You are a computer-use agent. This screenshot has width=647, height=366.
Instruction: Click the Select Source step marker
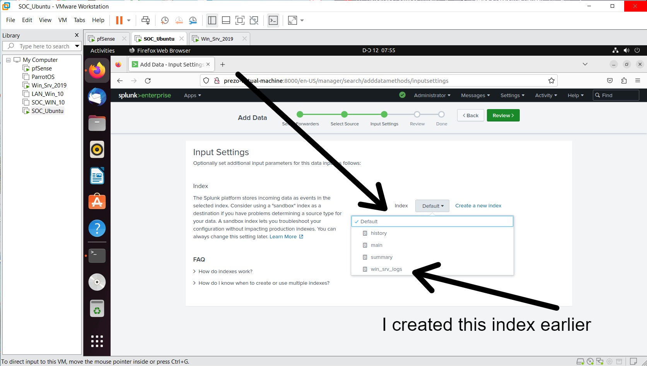click(x=344, y=114)
